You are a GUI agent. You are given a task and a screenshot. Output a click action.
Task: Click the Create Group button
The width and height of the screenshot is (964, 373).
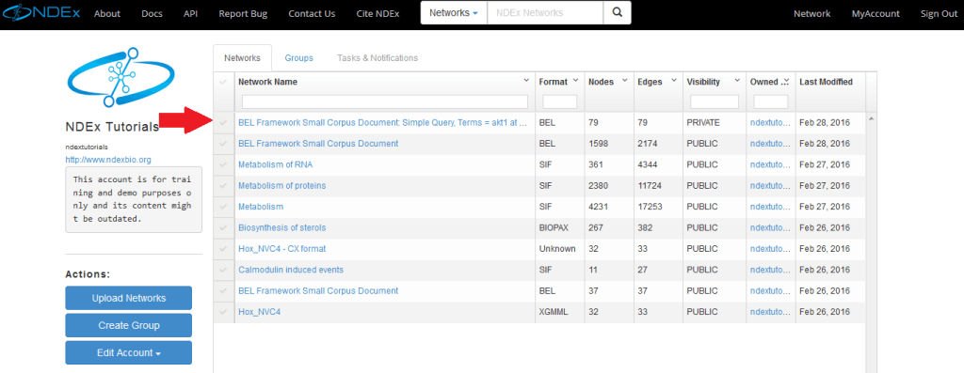click(x=128, y=325)
